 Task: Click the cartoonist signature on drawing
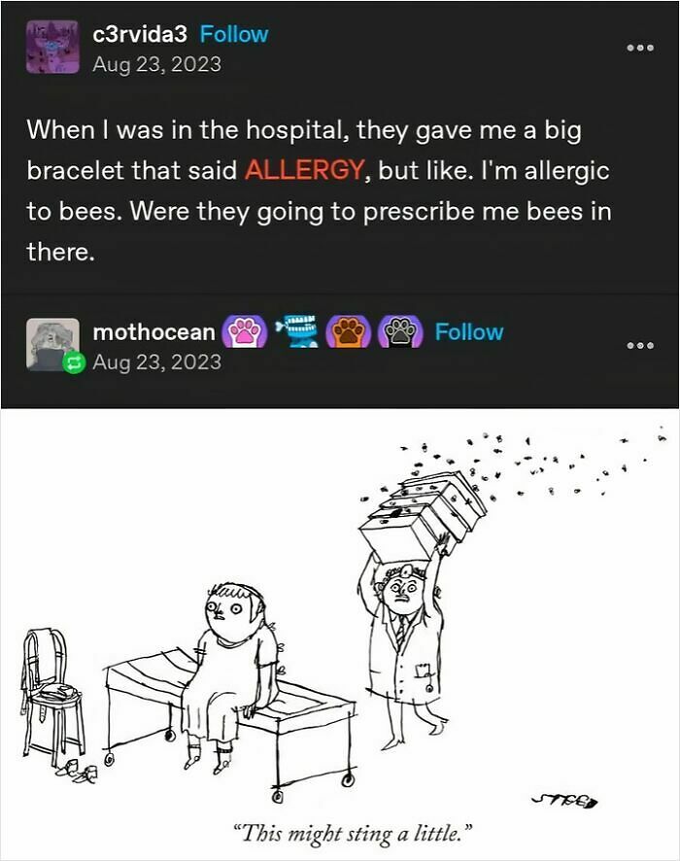(565, 801)
